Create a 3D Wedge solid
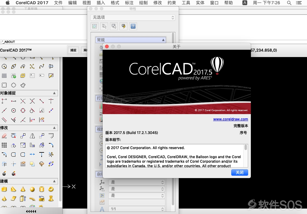Screen dimensions: 307x214 point(14,189)
